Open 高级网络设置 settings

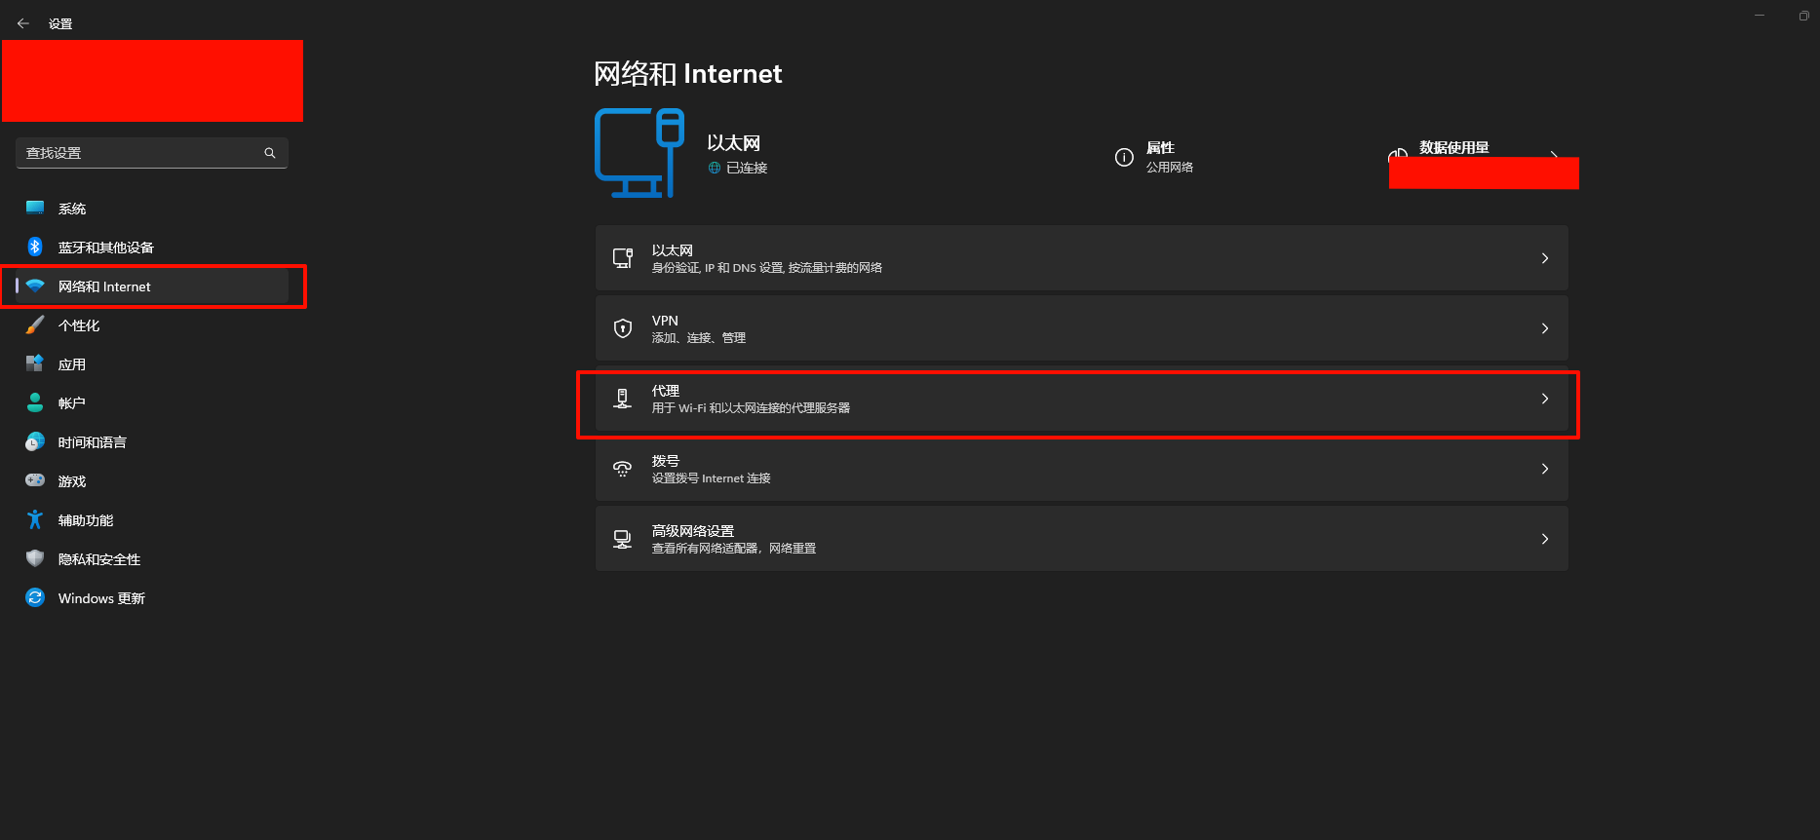pos(1080,539)
